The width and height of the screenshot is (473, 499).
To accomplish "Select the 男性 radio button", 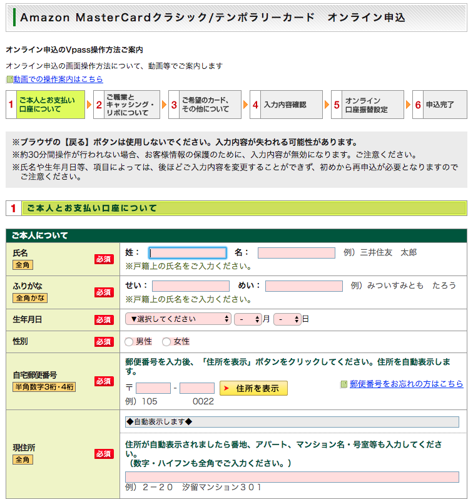I will pos(129,342).
